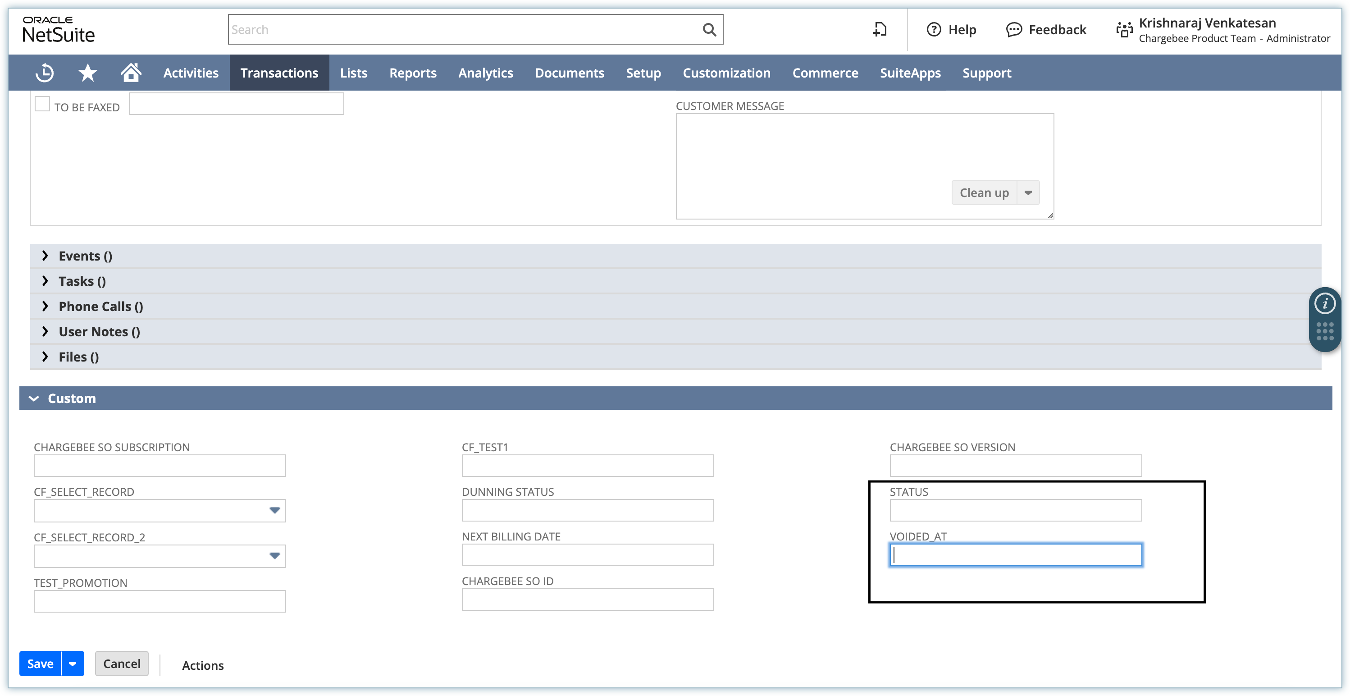1350x696 pixels.
Task: Open the Recent Records clock icon
Action: 45,73
